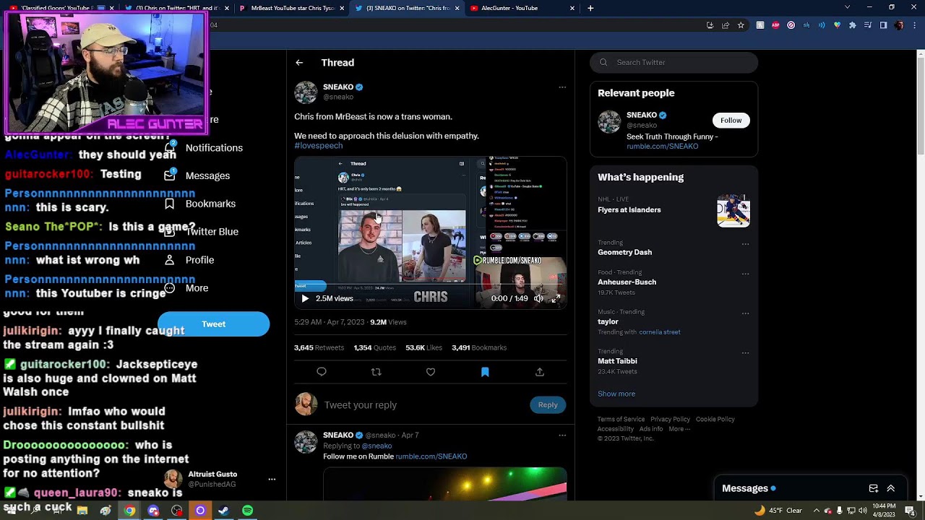Open a new browser tab
The width and height of the screenshot is (925, 520).
pyautogui.click(x=590, y=8)
